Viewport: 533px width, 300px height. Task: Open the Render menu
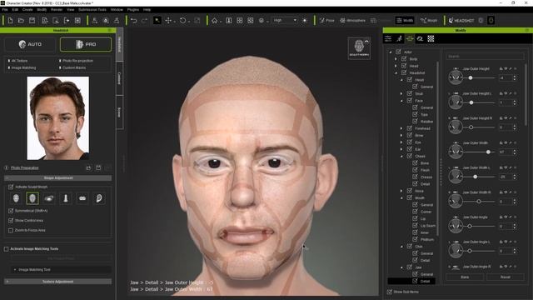click(x=57, y=10)
